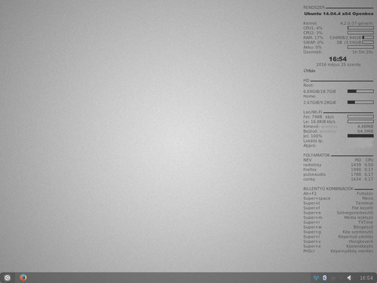Click the CPU1 usage bar
377x283 pixels.
pos(360,28)
